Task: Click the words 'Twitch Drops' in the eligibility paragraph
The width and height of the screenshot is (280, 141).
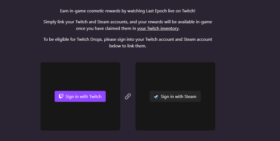Action: coord(90,39)
